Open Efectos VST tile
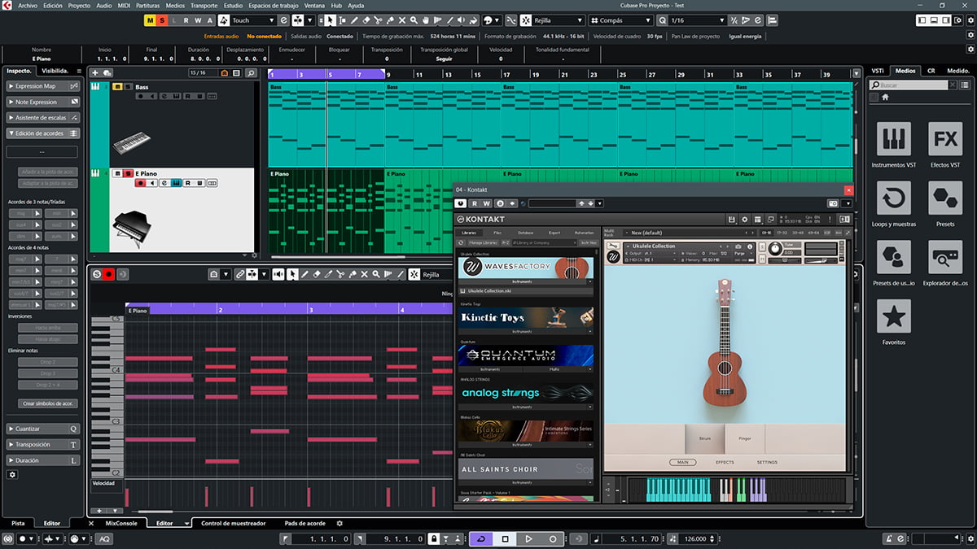The height and width of the screenshot is (549, 977). 945,139
